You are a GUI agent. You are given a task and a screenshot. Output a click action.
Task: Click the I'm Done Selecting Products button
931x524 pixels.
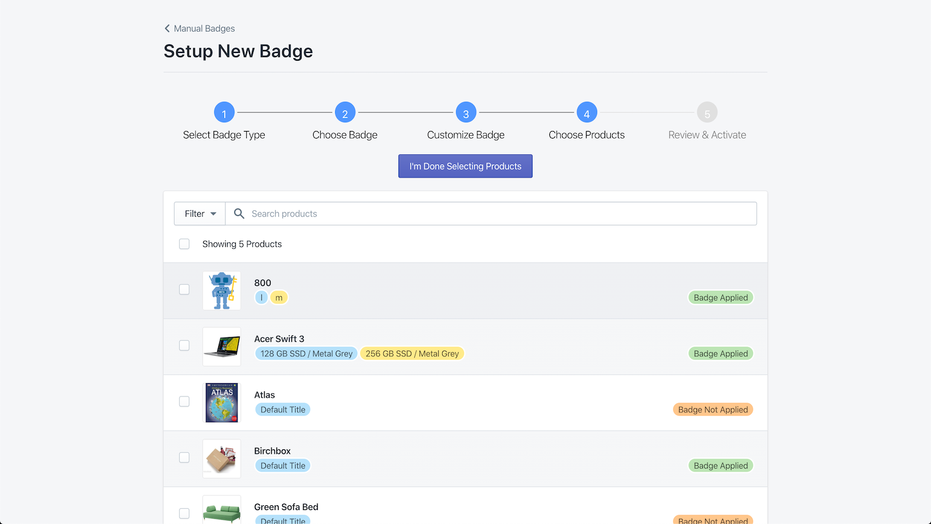click(465, 166)
